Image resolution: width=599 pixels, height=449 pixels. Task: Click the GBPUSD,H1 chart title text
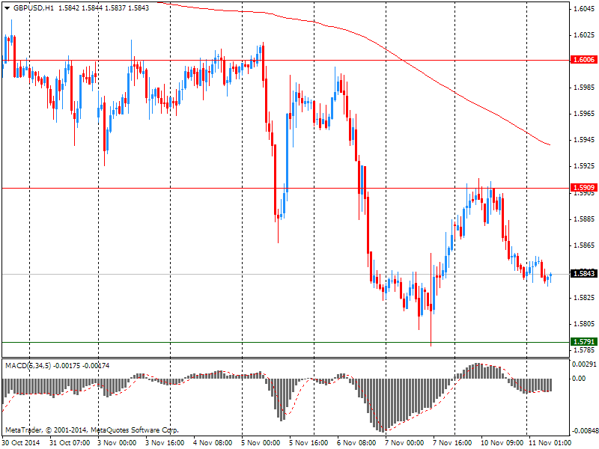[x=34, y=8]
